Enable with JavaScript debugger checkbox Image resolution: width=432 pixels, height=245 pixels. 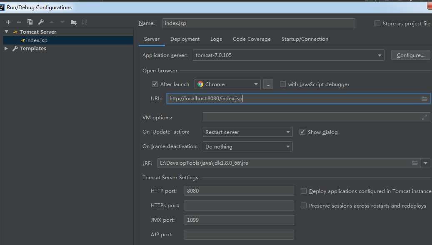tap(283, 84)
